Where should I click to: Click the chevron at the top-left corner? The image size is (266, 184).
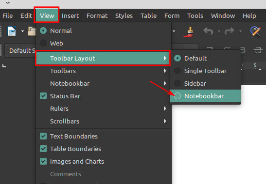tap(8, 2)
